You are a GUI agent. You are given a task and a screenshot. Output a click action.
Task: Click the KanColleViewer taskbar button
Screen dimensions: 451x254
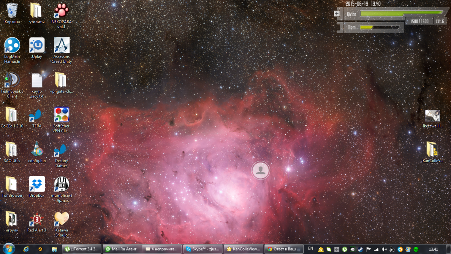click(243, 249)
